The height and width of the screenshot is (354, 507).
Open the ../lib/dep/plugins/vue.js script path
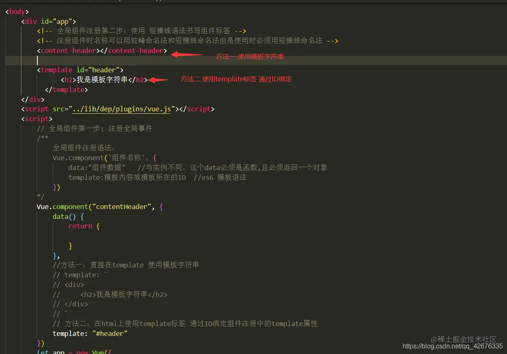[122, 109]
